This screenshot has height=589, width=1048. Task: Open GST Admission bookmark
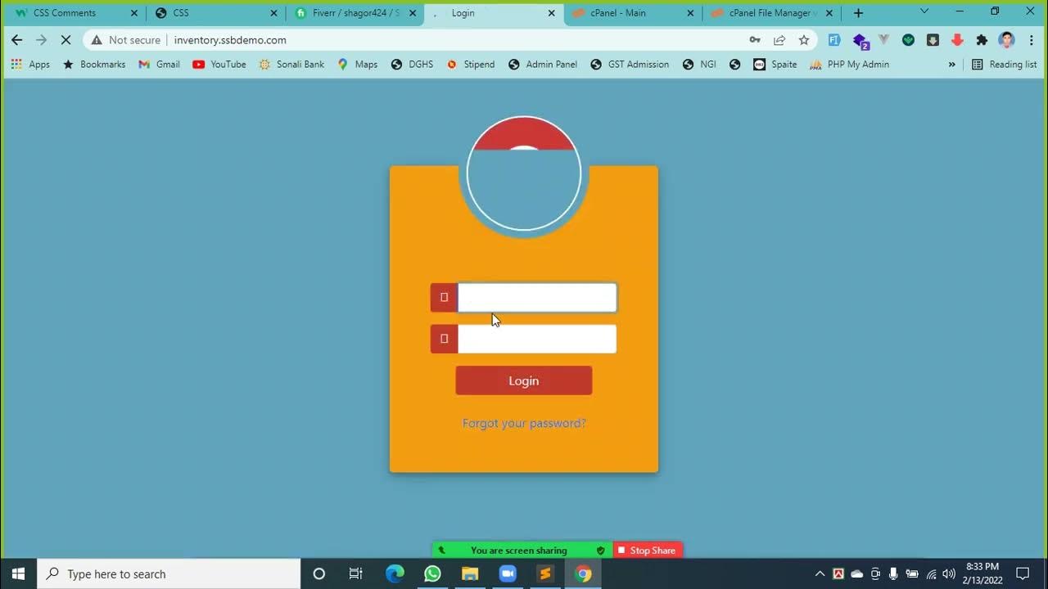click(630, 65)
